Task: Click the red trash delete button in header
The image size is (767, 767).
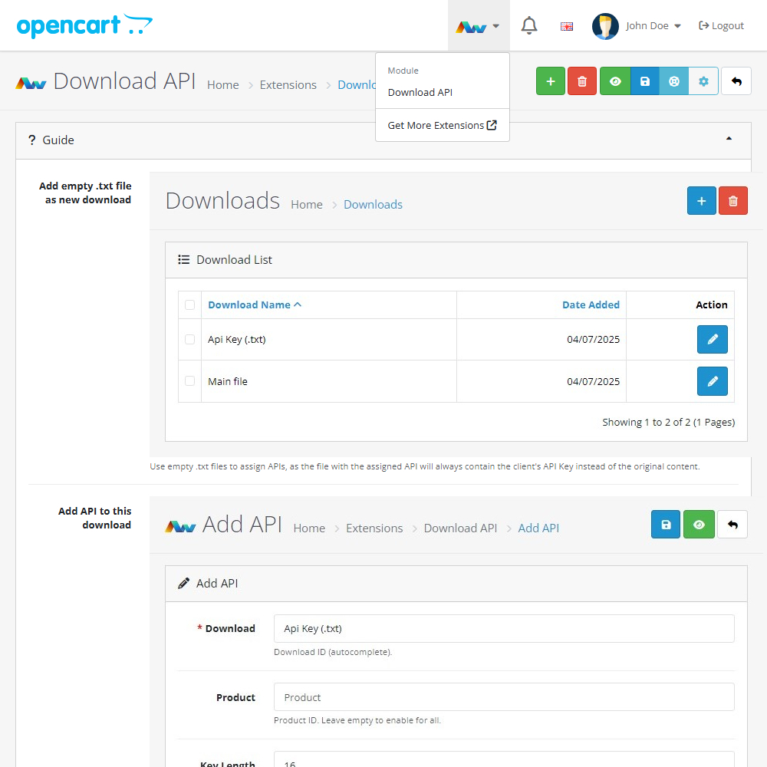Action: click(582, 81)
